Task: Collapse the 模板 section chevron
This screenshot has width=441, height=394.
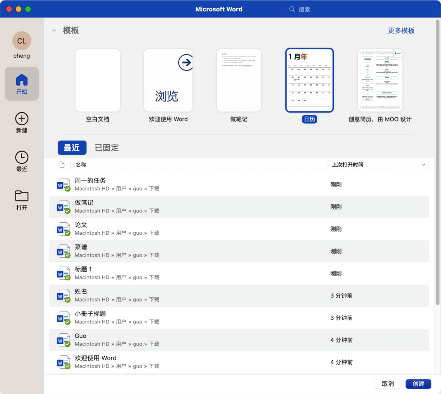Action: pos(54,31)
